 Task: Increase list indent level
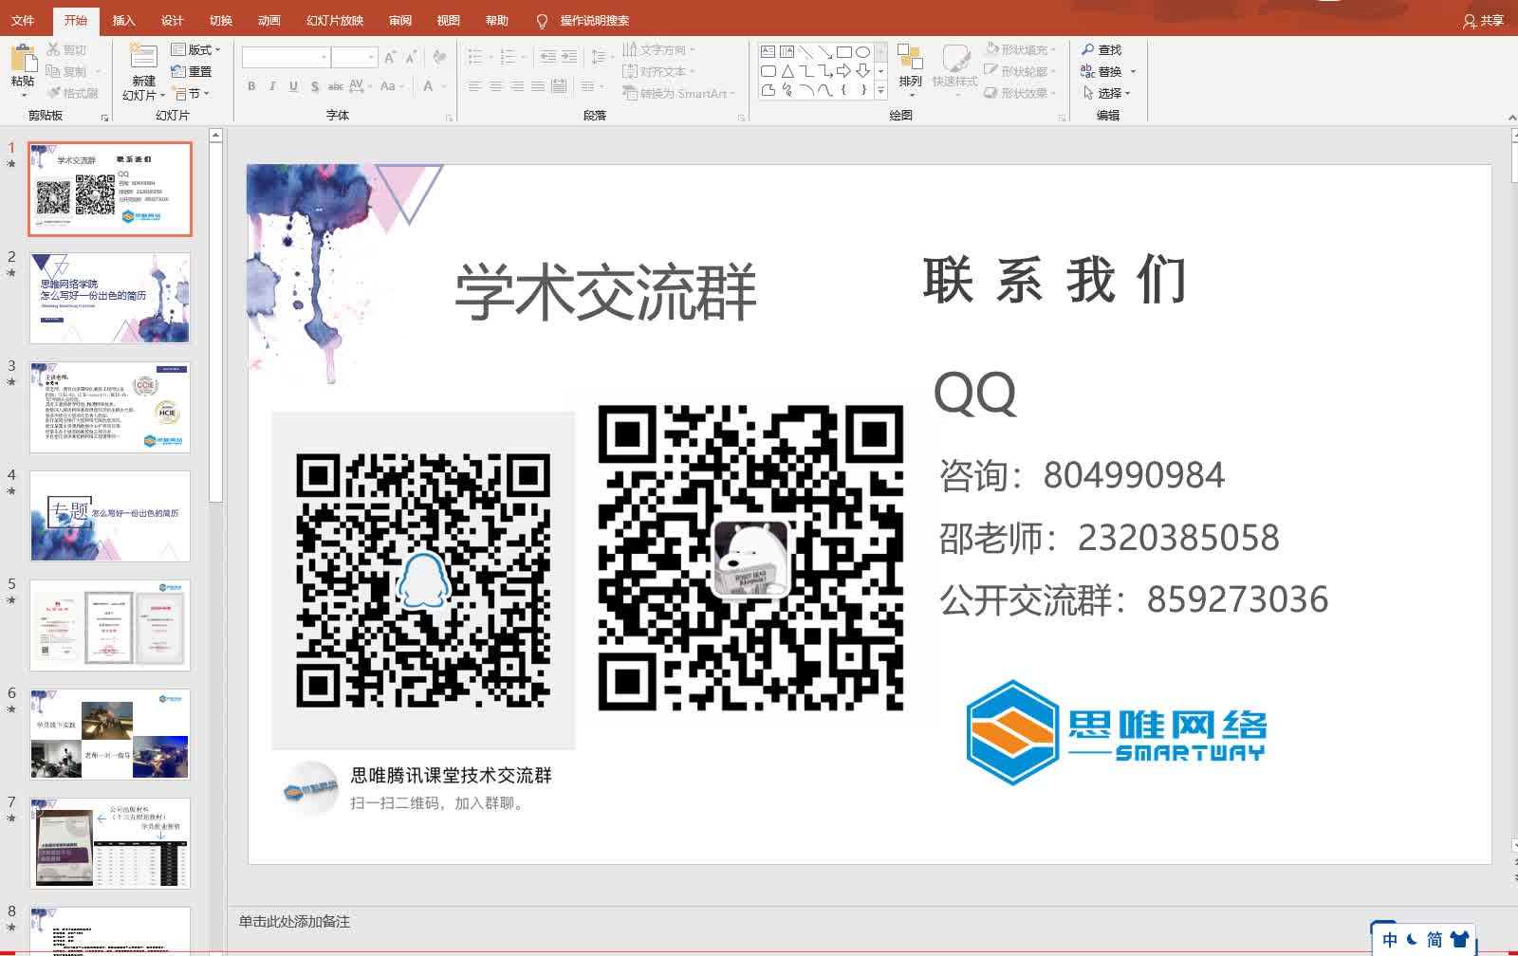point(569,57)
